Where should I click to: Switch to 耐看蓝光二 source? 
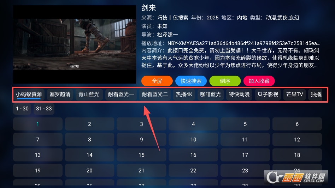(x=155, y=95)
